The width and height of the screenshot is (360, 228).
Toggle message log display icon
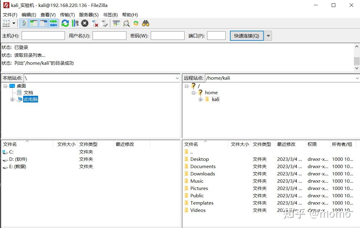coord(24,23)
